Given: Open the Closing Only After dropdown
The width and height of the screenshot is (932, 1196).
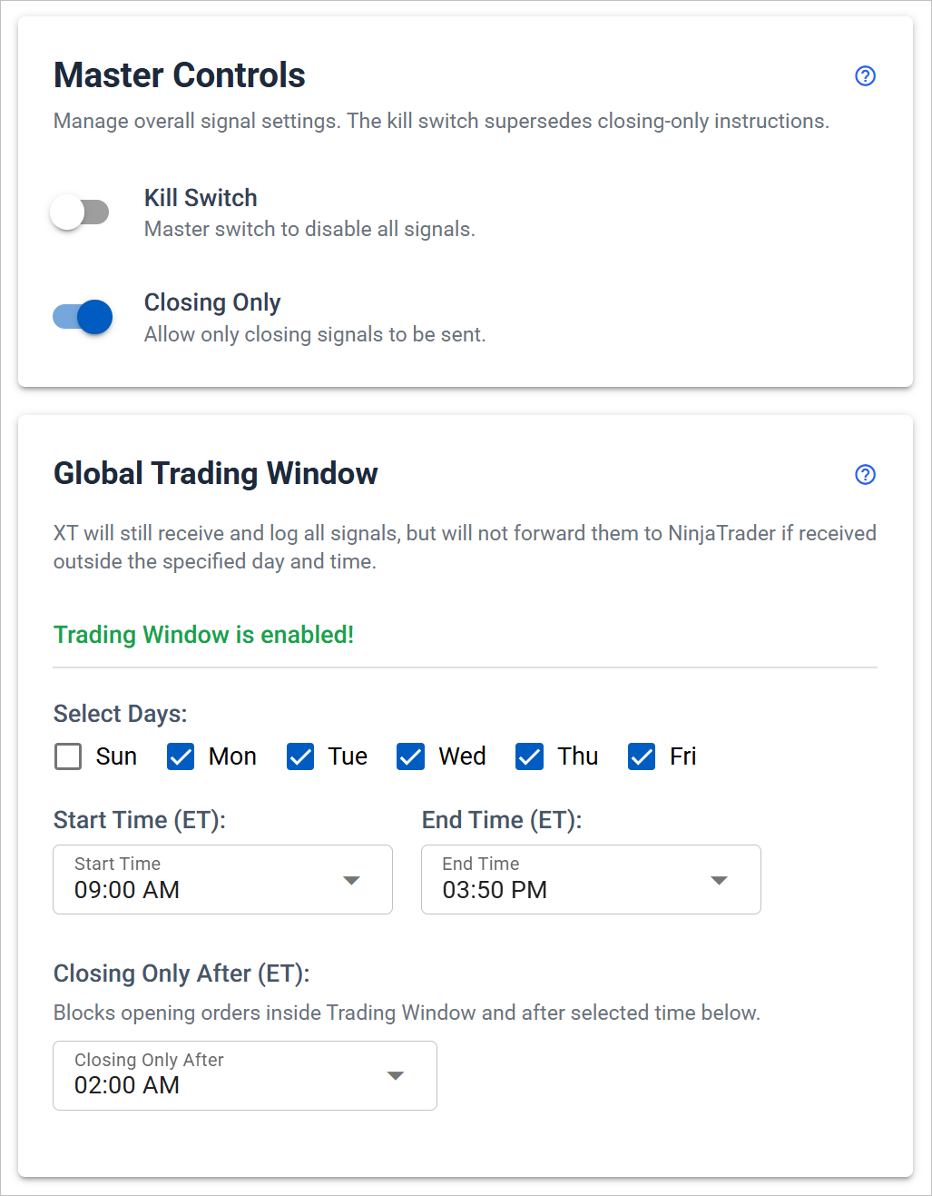Looking at the screenshot, I should pyautogui.click(x=245, y=1075).
